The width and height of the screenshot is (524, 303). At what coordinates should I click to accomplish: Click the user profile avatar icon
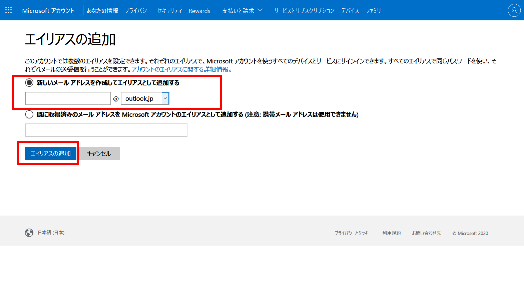[514, 10]
